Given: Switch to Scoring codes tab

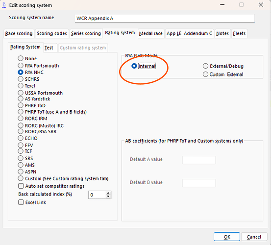Looking at the screenshot, I should (x=51, y=33).
